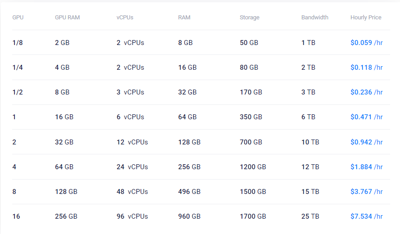
Task: Select the $0.236 /hr price link
Action: (x=366, y=92)
